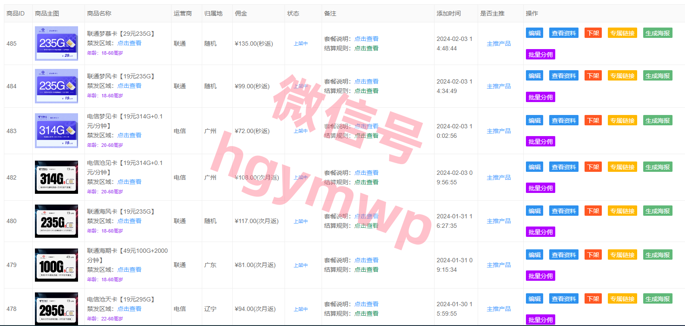The width and height of the screenshot is (685, 326).
Task: Click 查看资料 for product 485
Action: click(x=564, y=33)
